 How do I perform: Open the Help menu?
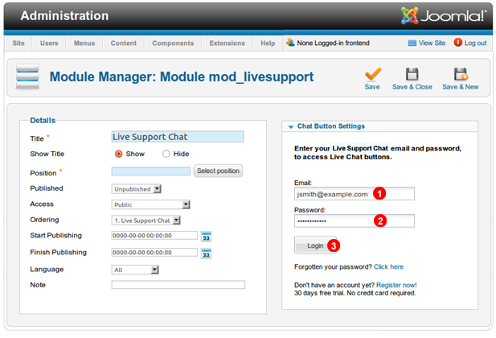(268, 43)
